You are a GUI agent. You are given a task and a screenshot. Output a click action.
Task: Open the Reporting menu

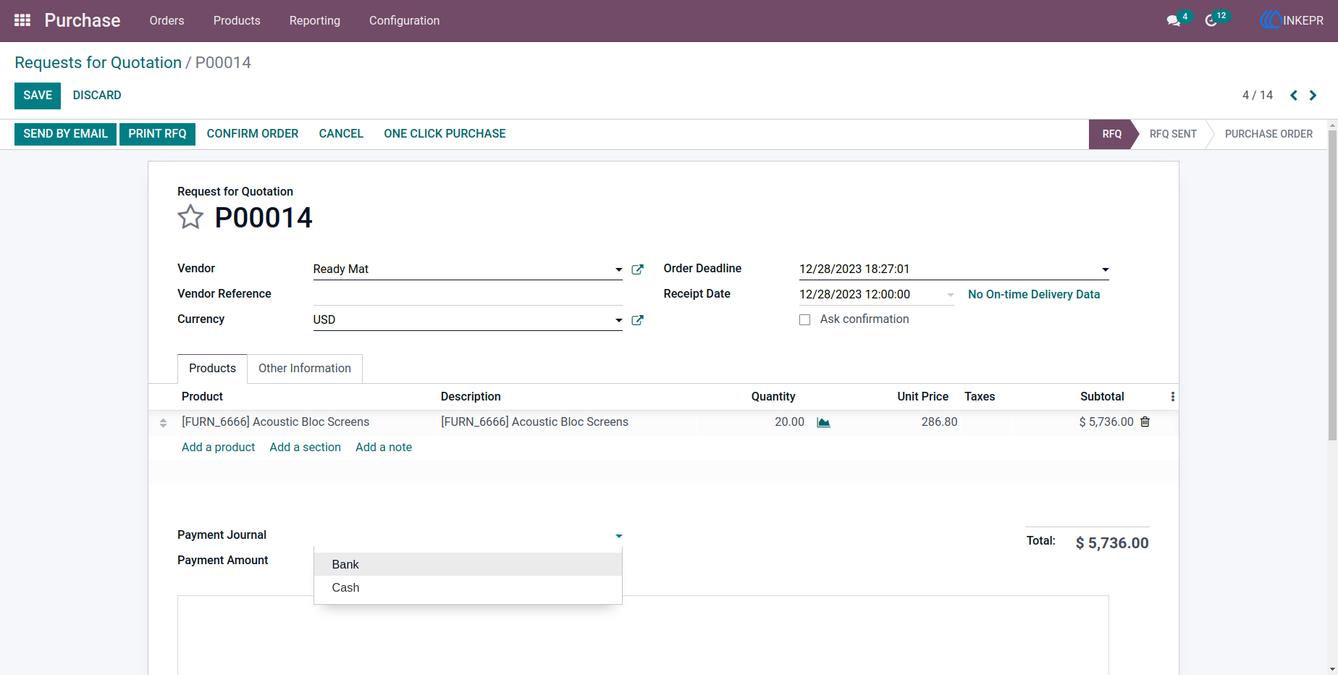point(315,20)
